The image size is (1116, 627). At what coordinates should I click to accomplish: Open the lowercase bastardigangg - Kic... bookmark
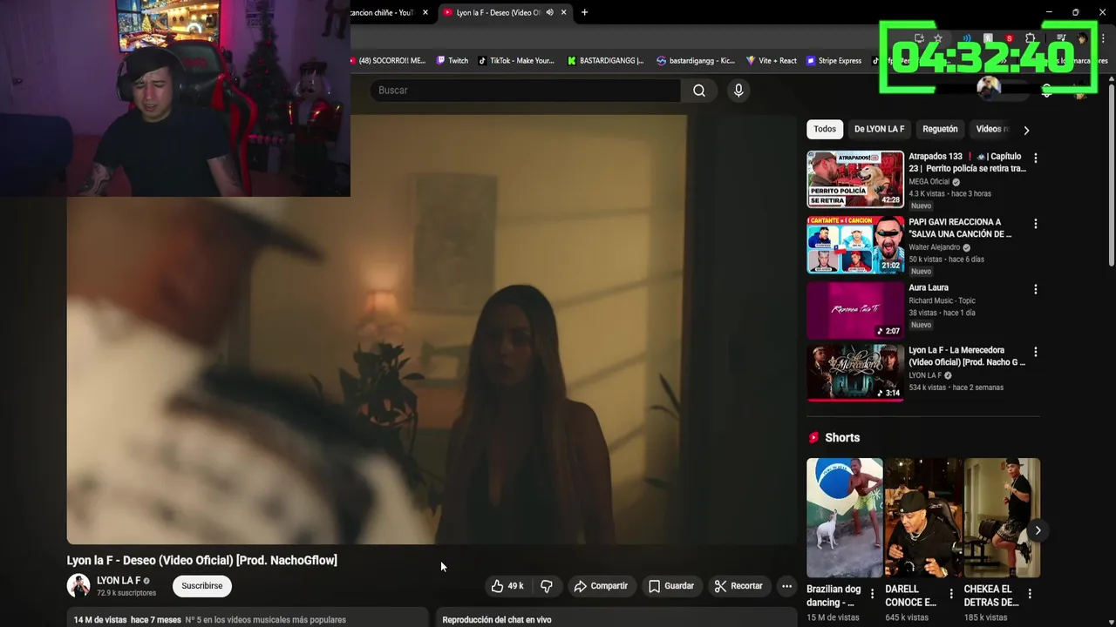[x=696, y=61]
